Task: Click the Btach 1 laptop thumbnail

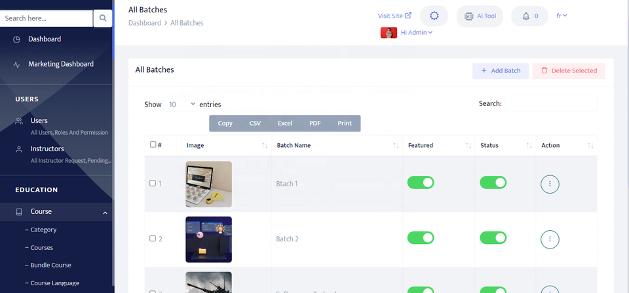Action: 208,184
